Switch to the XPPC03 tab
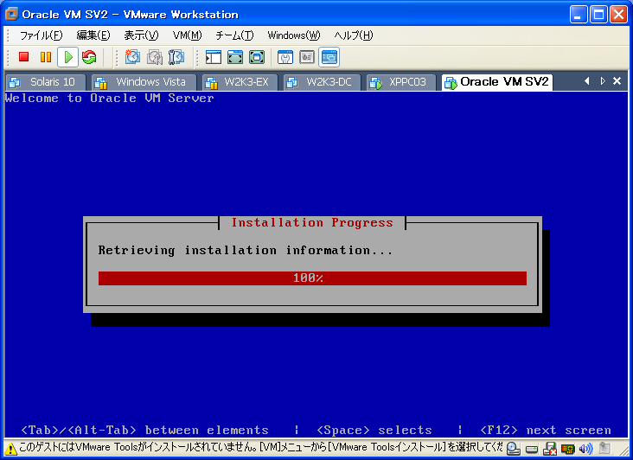 [x=401, y=82]
